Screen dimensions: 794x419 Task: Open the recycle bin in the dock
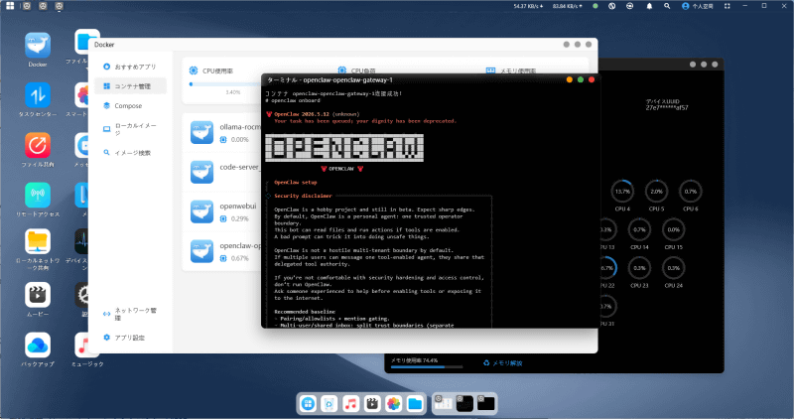point(330,404)
